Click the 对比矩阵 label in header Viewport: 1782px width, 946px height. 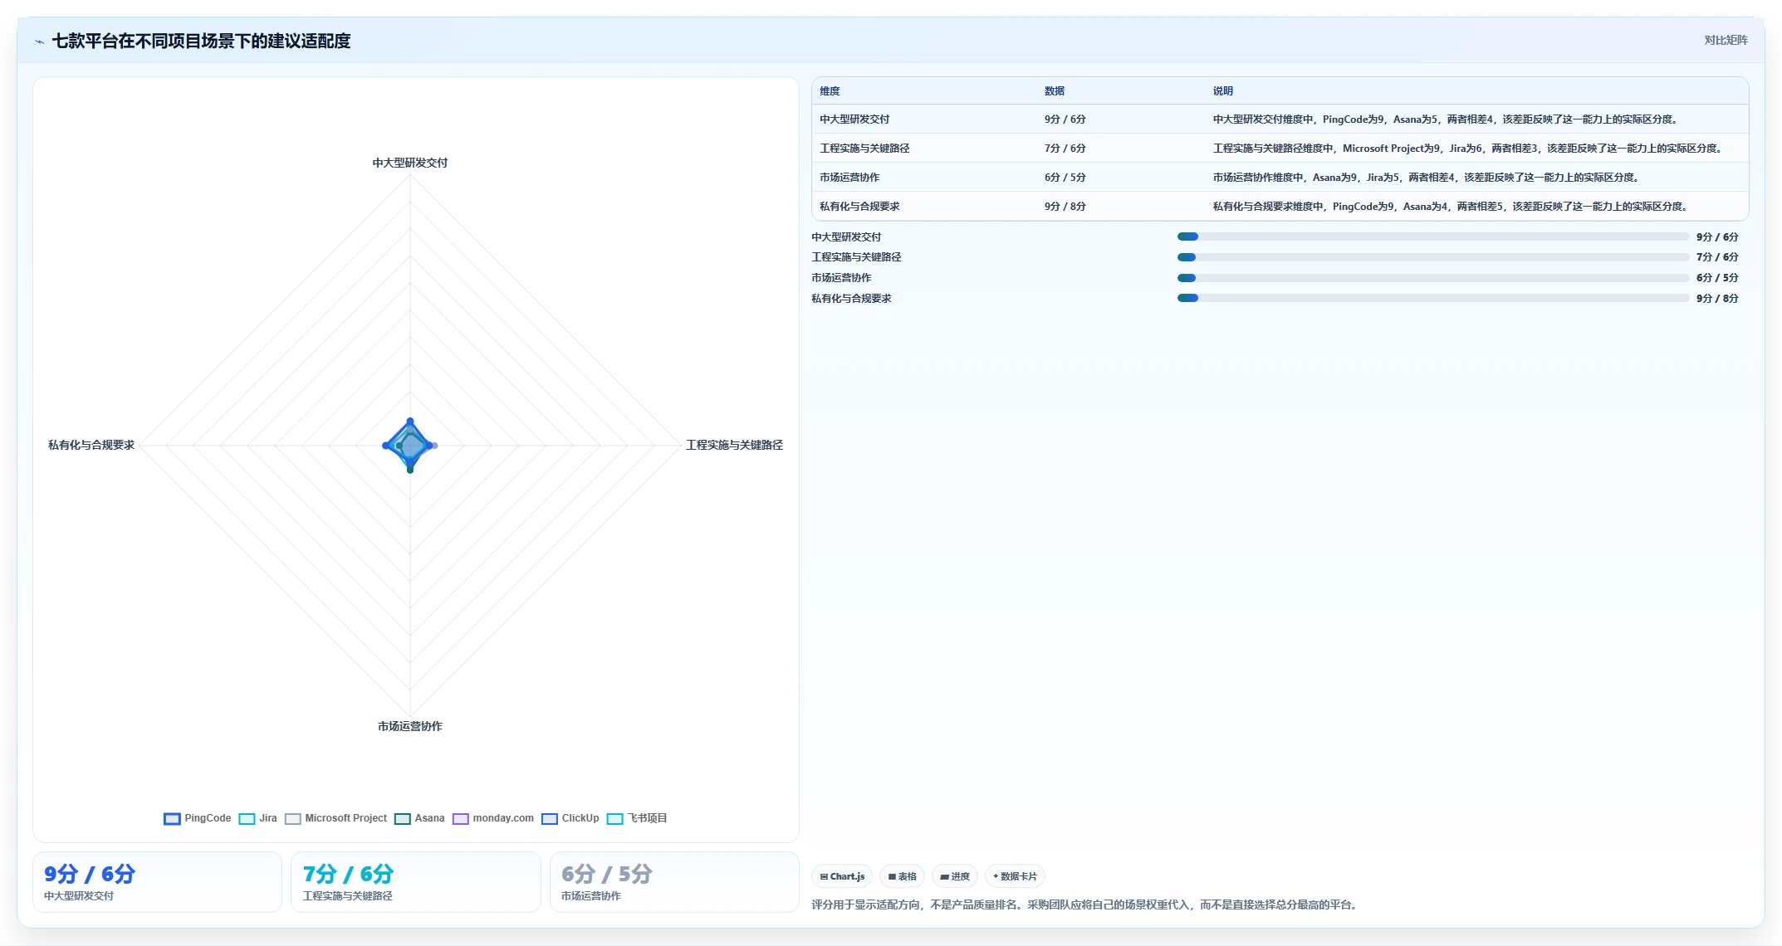coord(1726,40)
